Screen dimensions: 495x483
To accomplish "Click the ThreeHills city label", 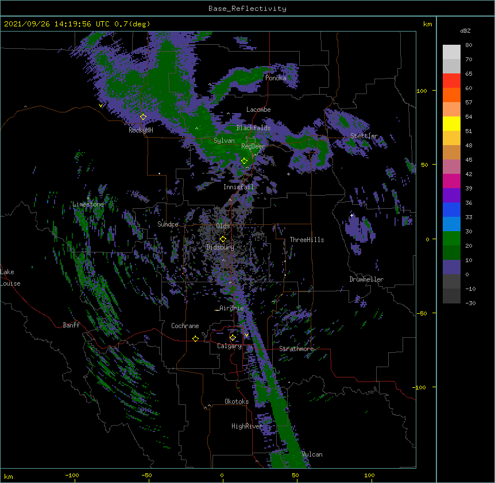I will tap(307, 240).
